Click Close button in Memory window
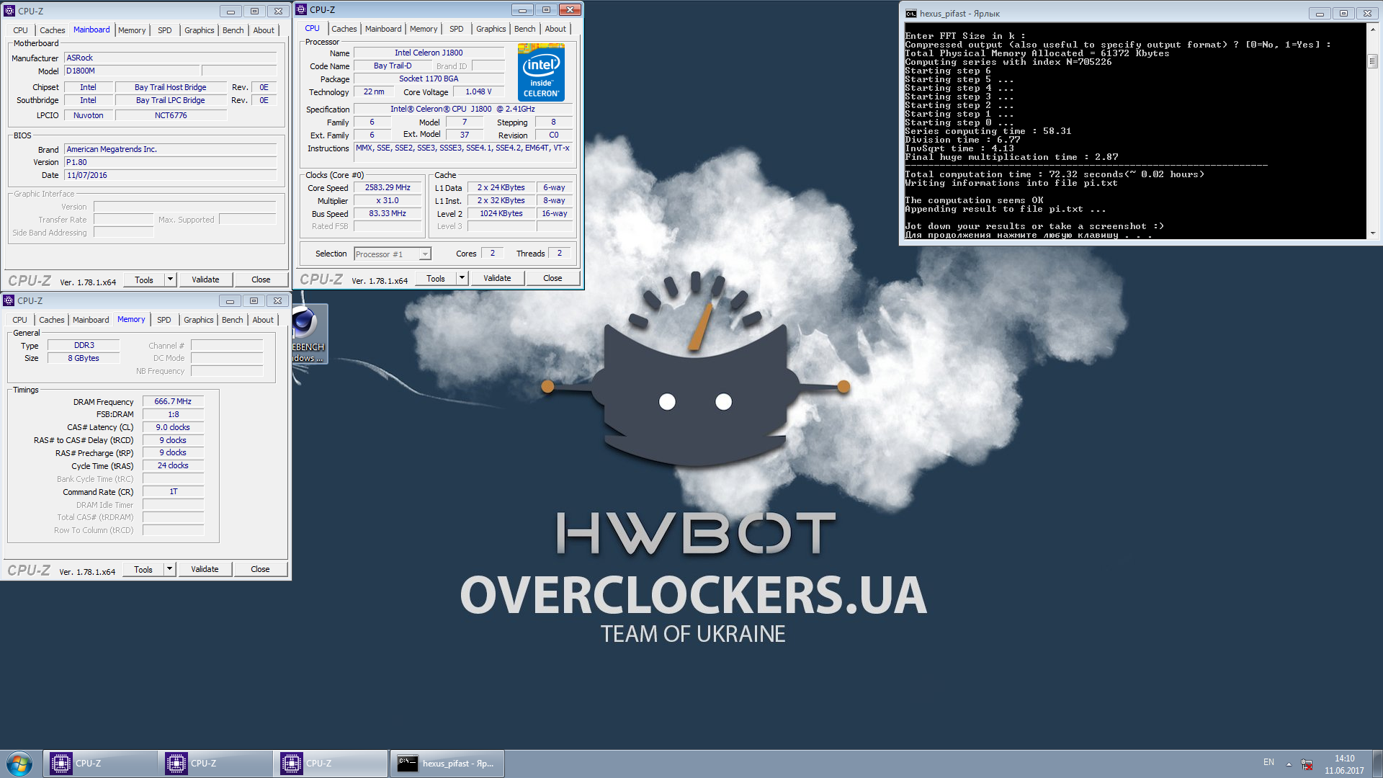Screen dimensions: 1383x778 (260, 569)
